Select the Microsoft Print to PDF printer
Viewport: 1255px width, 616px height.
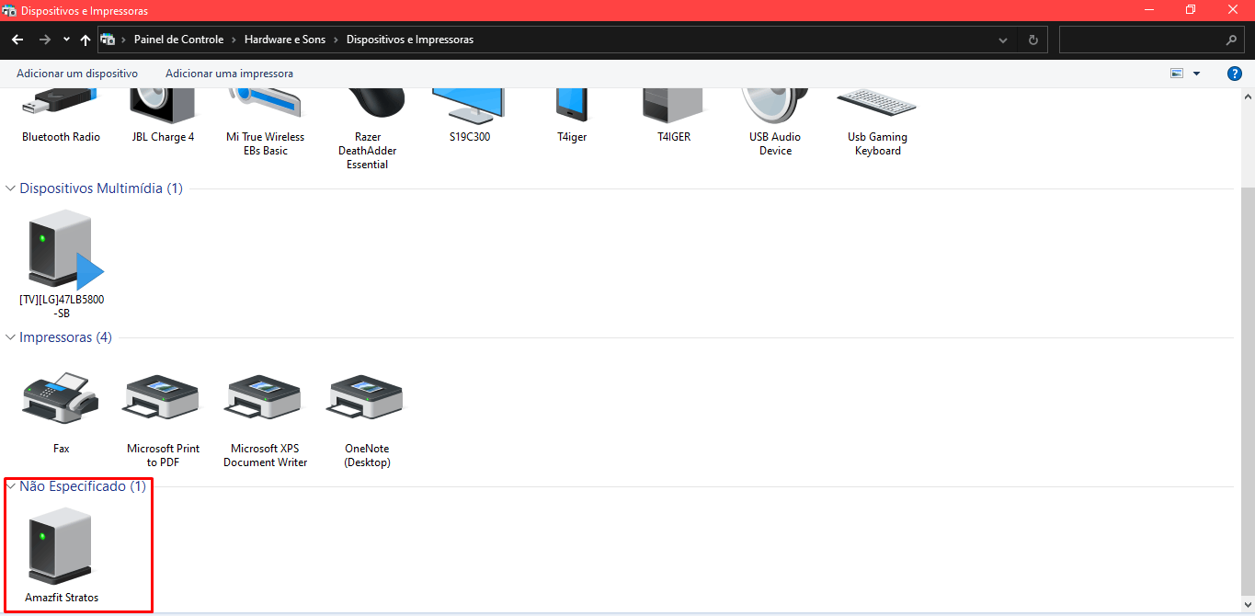(x=163, y=398)
